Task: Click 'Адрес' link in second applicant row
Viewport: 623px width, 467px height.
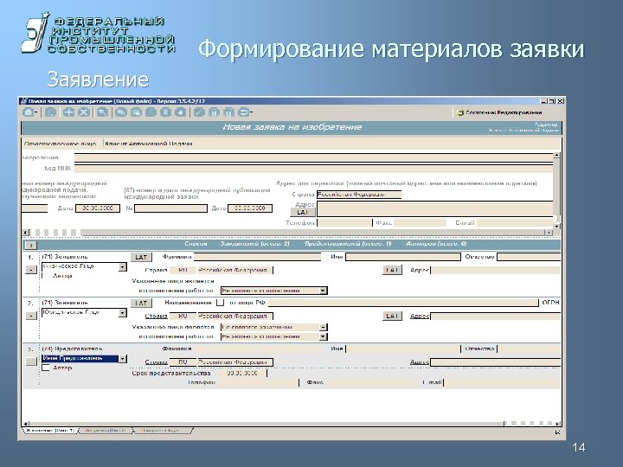Action: pyautogui.click(x=420, y=317)
